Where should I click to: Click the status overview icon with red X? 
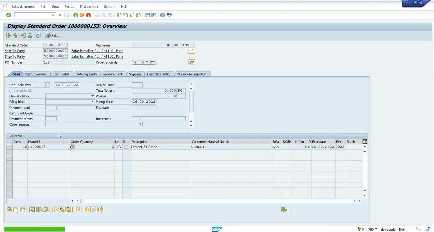15,36
